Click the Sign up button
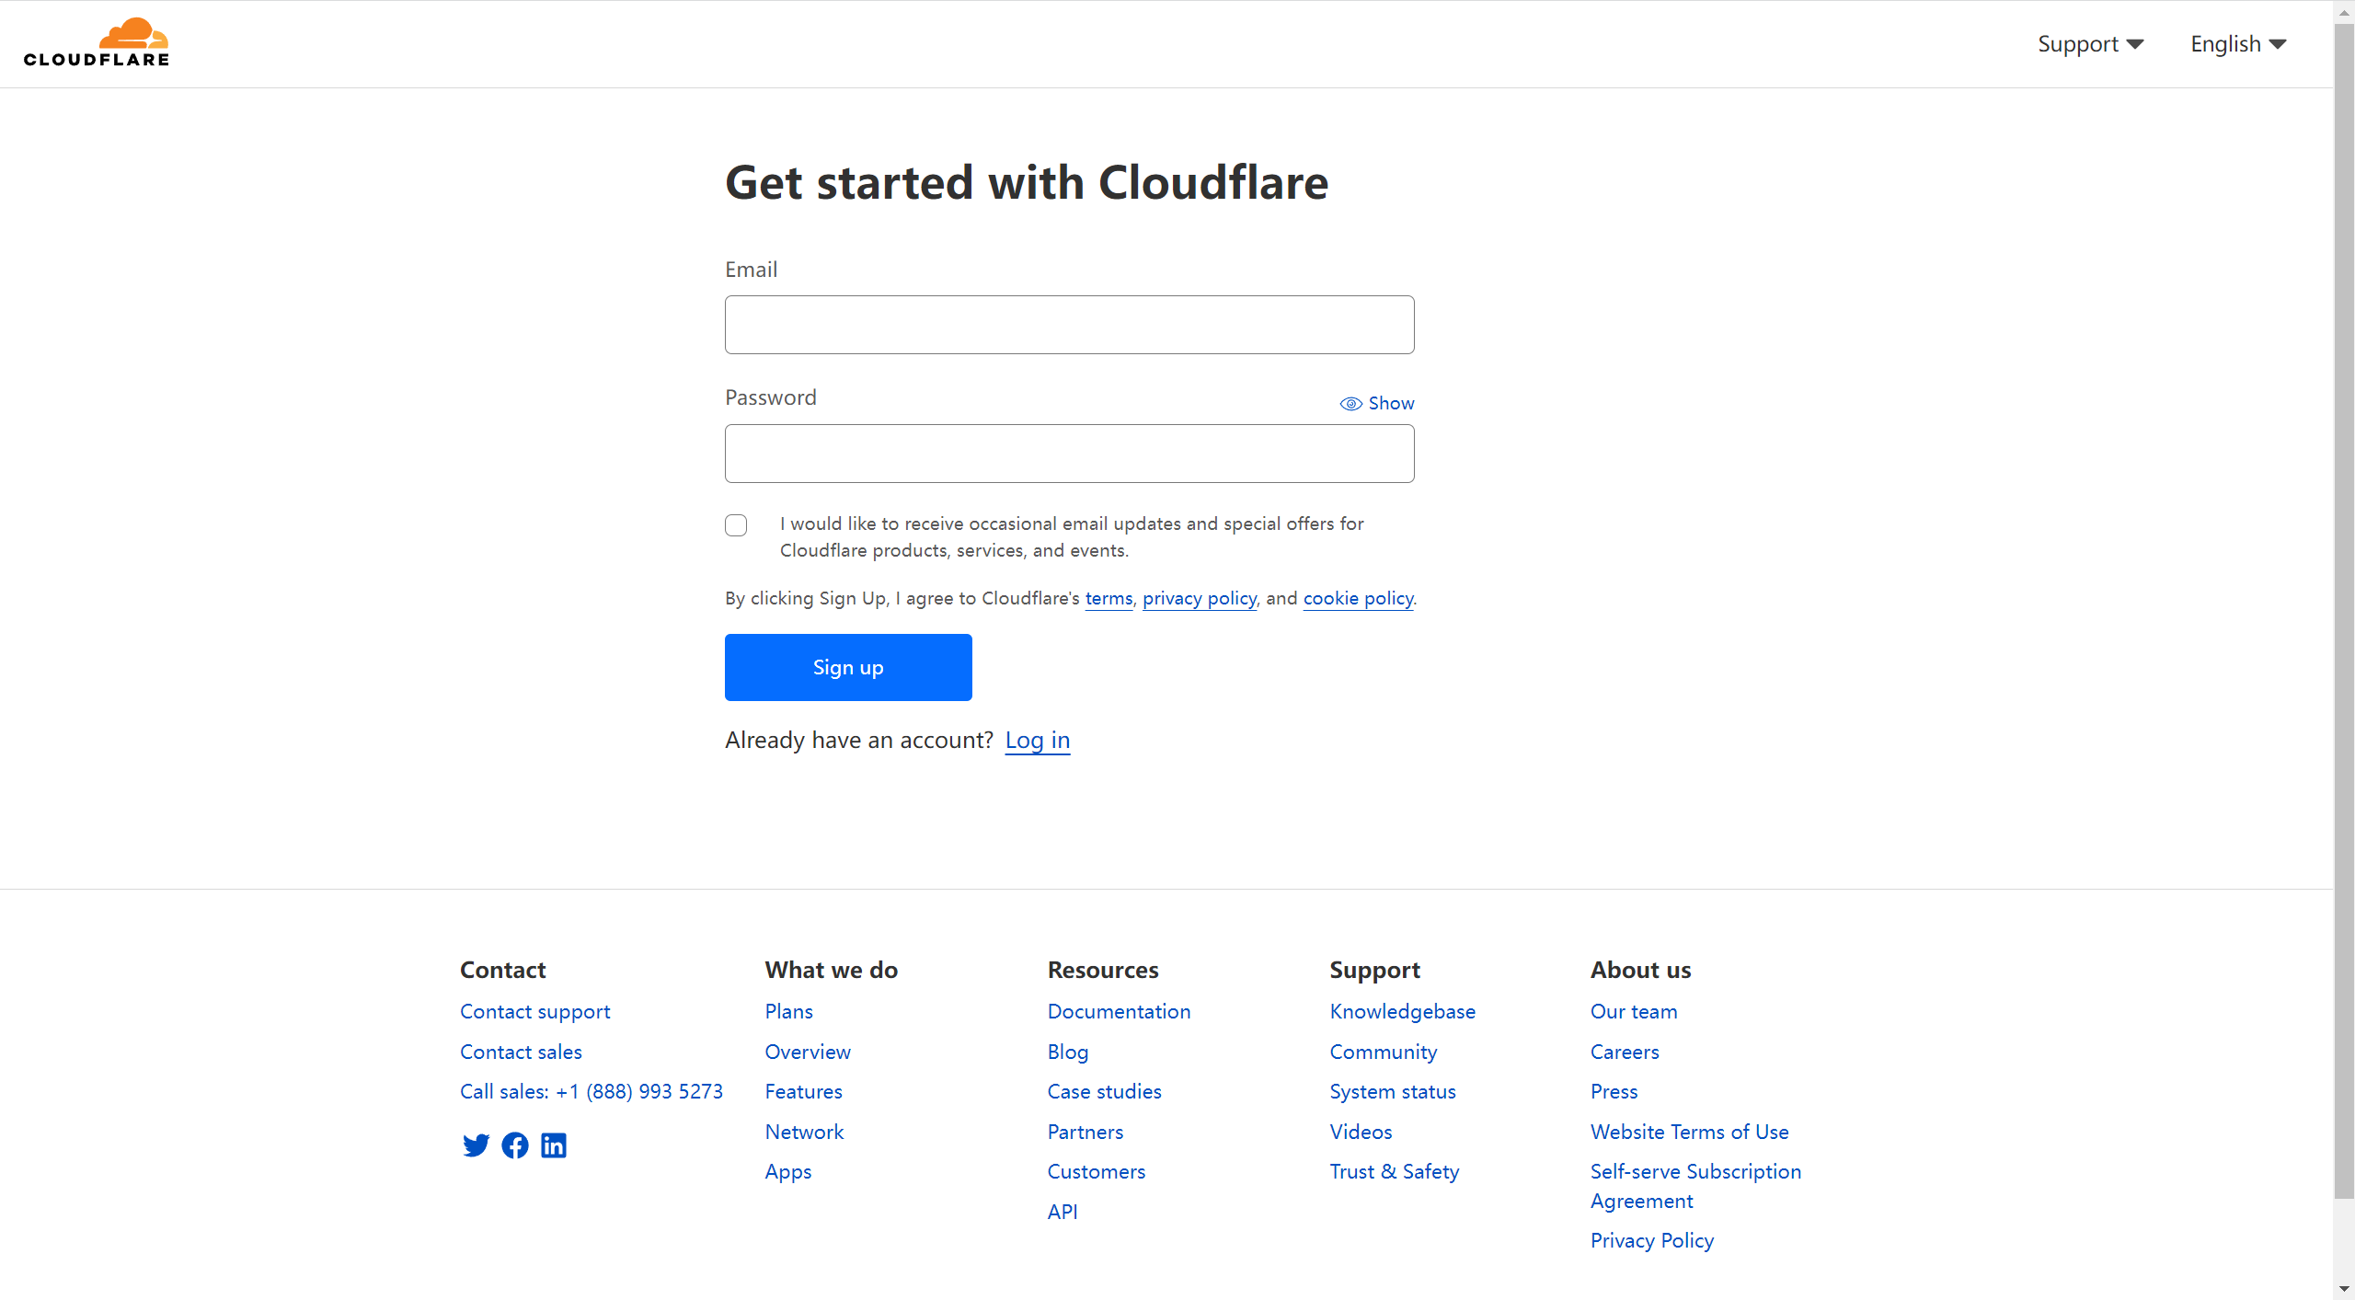 (848, 667)
